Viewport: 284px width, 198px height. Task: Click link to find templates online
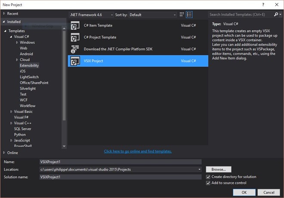pos(138,151)
